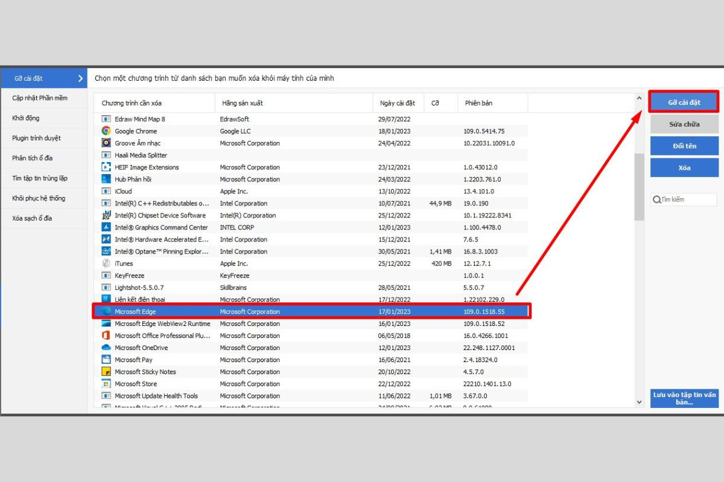Screen dimensions: 724x482
Task: Select the Edraw Mind Map 8 icon
Action: 106,119
